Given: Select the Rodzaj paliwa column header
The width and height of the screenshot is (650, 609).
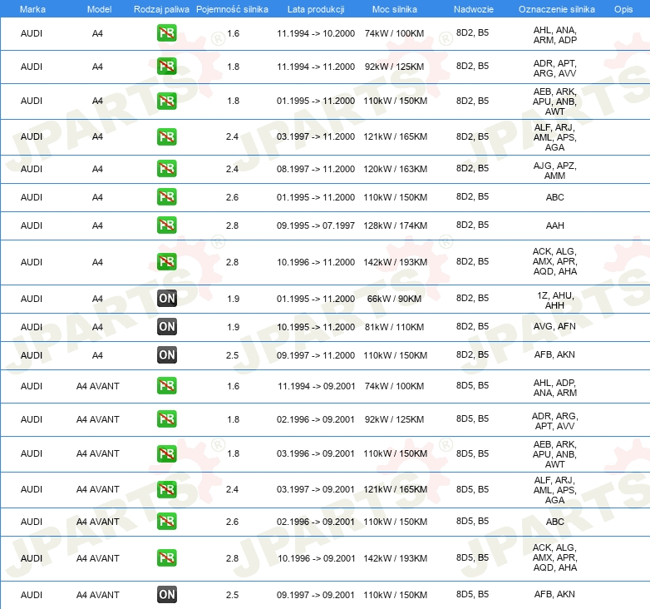Looking at the screenshot, I should (x=161, y=9).
